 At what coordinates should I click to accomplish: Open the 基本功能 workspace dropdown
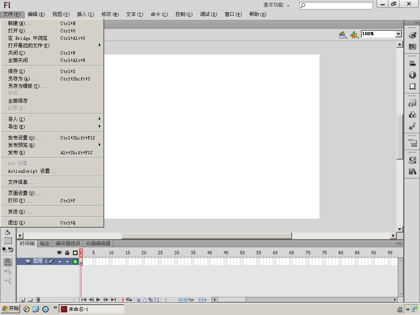[276, 5]
